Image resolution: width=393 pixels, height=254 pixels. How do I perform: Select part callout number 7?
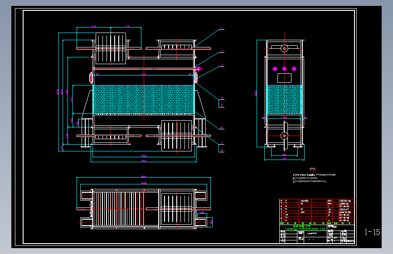[222, 143]
